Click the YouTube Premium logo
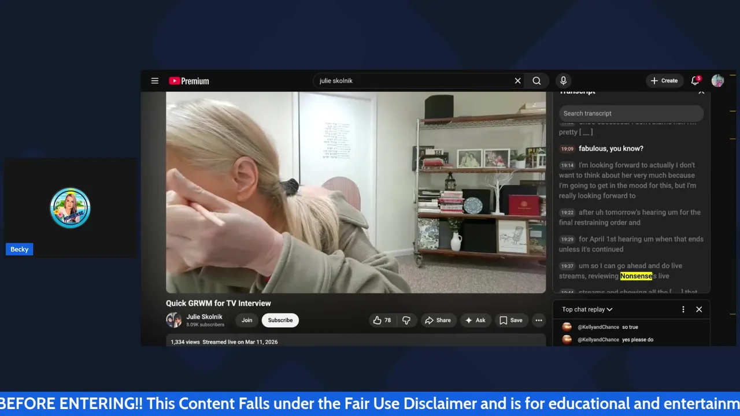This screenshot has height=416, width=740. click(x=189, y=81)
